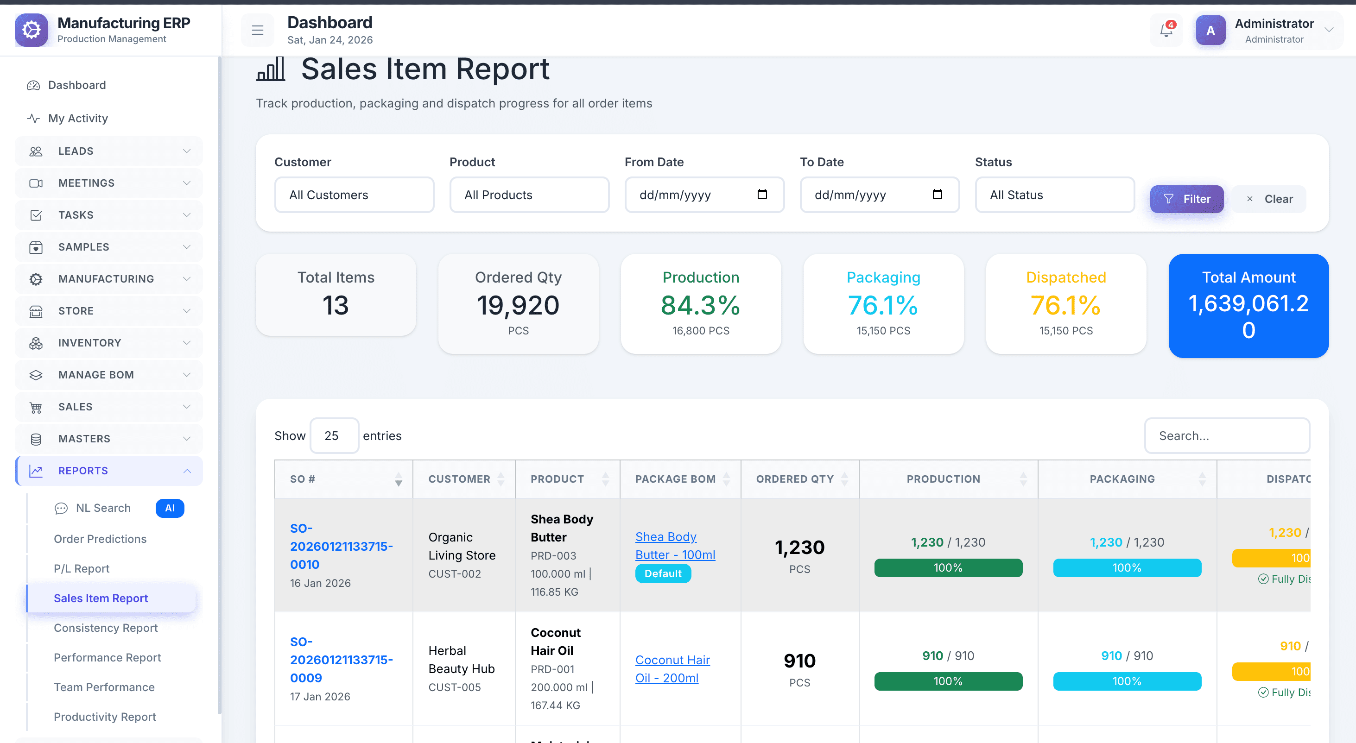Screen dimensions: 1356x743
Task: Click the Shea Body Butter production progress bar
Action: [948, 568]
